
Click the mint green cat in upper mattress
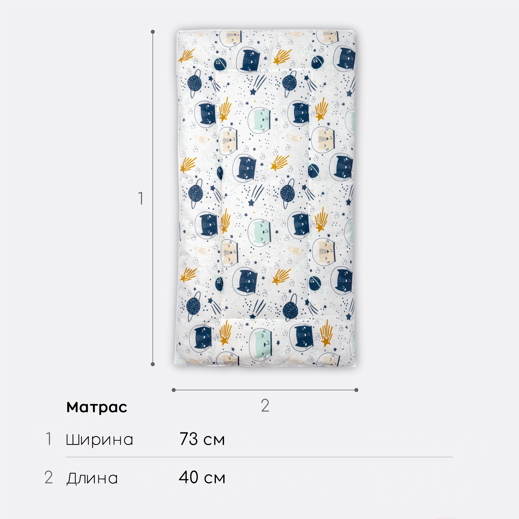(259, 119)
